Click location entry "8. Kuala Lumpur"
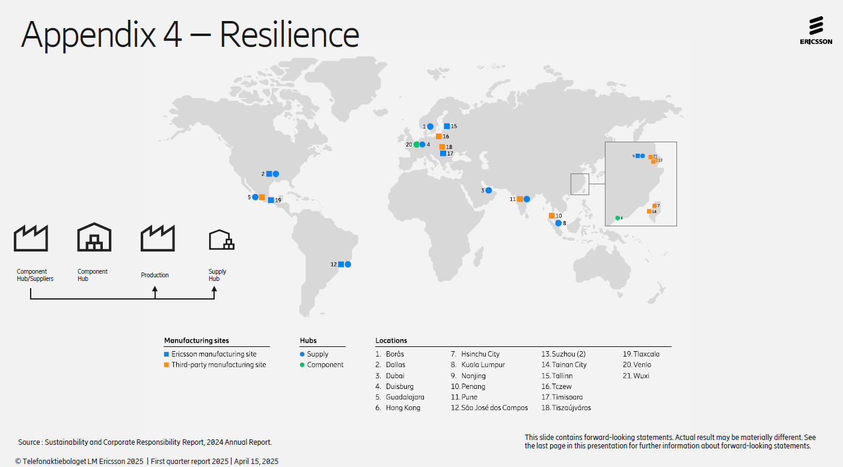 pyautogui.click(x=478, y=365)
